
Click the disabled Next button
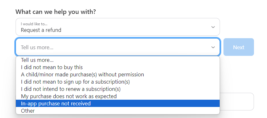click(239, 47)
